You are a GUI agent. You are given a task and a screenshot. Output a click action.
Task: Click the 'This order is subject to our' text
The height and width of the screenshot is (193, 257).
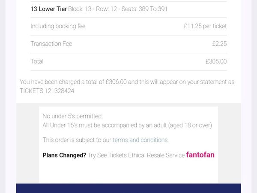click(x=77, y=140)
